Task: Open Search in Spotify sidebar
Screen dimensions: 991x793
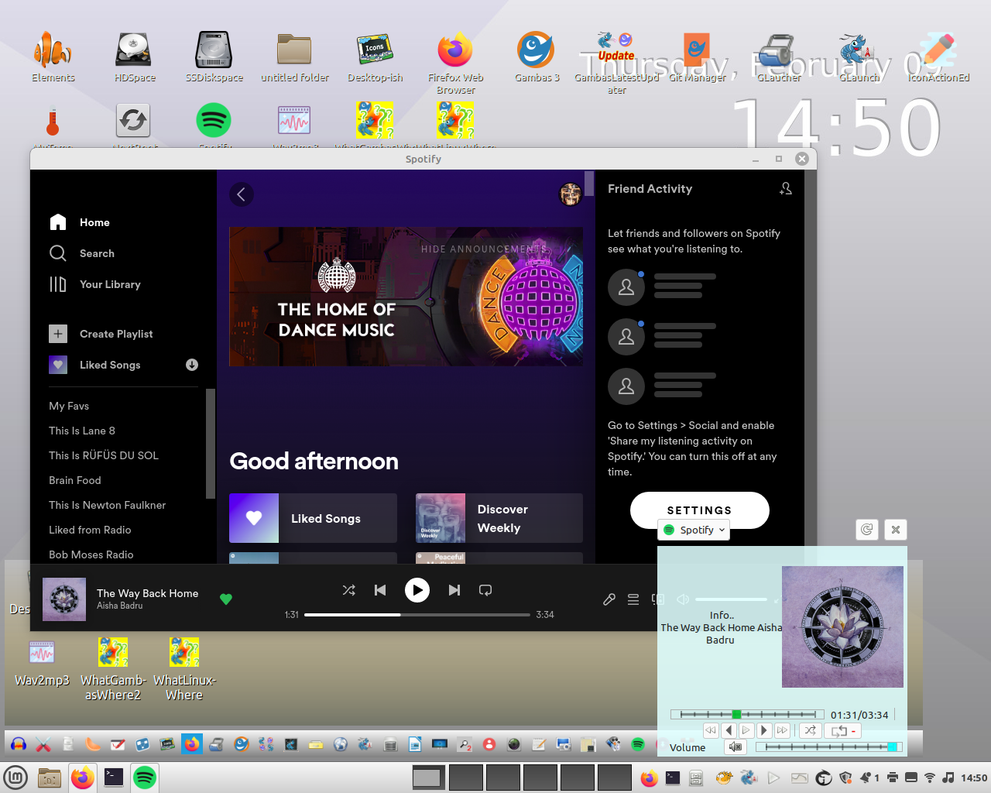Action: (x=97, y=253)
